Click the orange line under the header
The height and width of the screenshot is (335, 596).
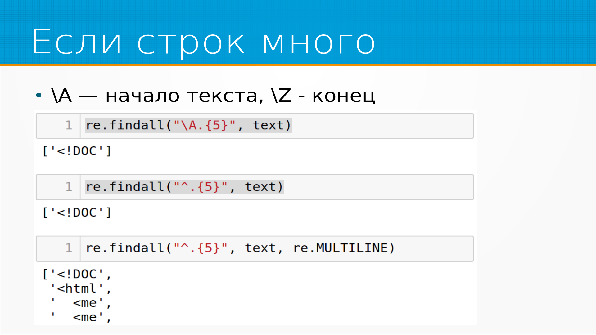(x=298, y=65)
